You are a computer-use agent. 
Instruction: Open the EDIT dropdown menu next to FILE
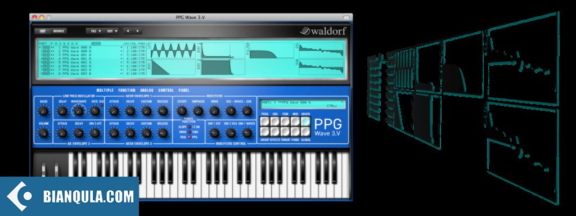coord(111,31)
